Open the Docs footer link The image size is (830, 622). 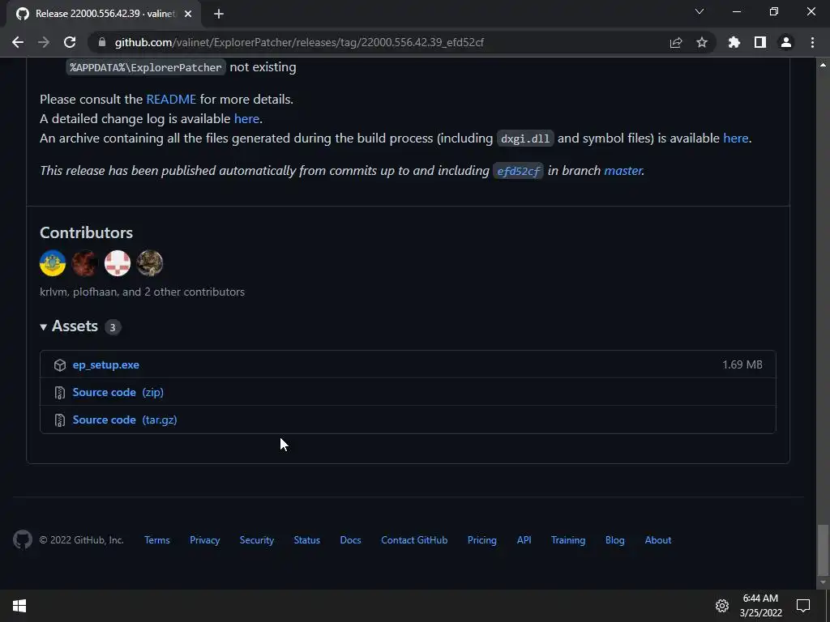click(350, 540)
